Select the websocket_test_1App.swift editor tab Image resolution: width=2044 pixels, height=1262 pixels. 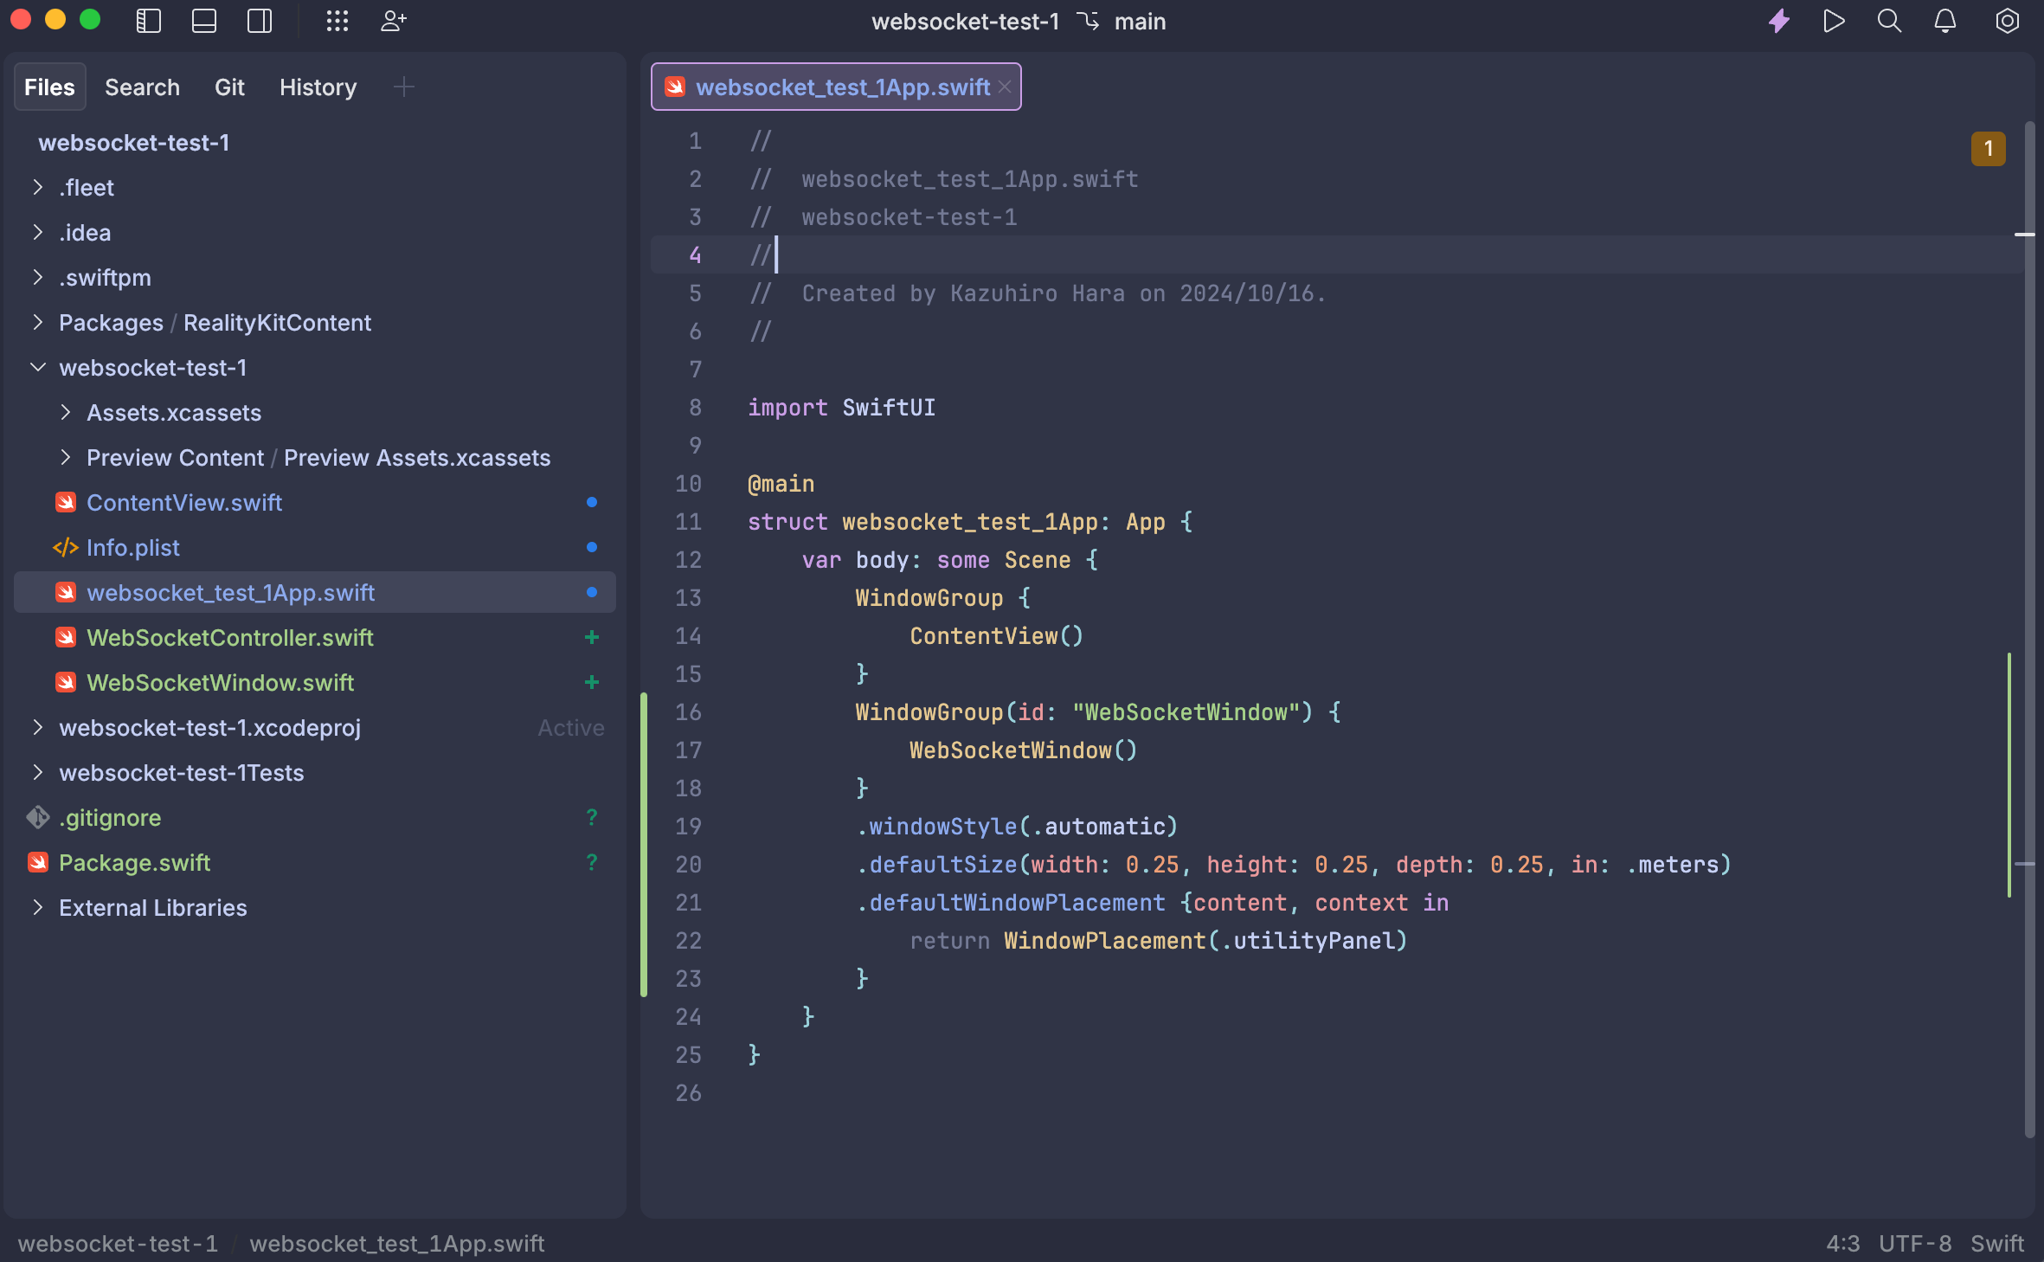835,87
